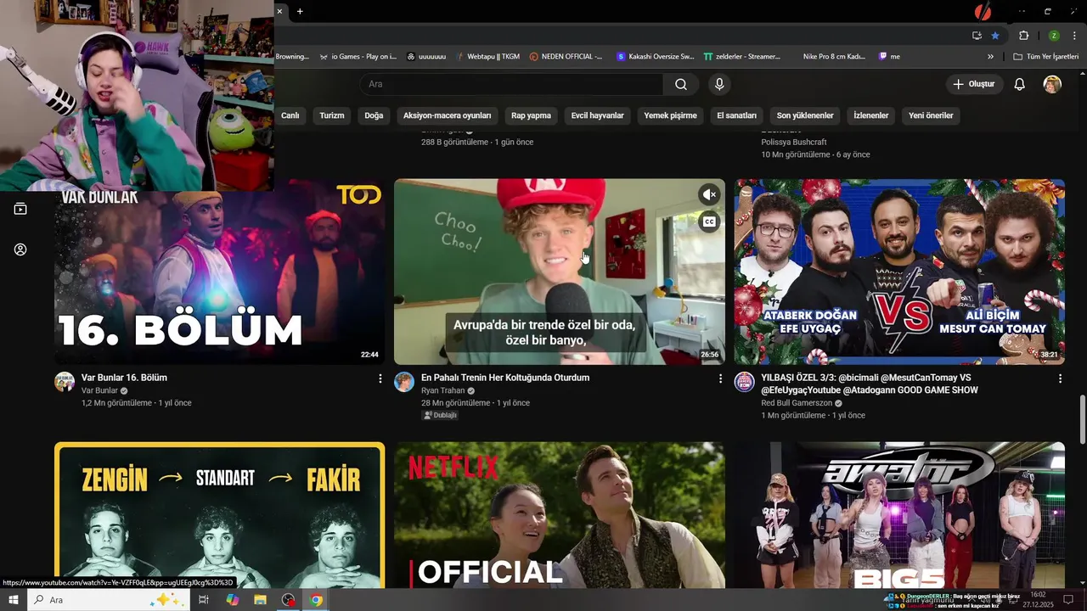Open the Chrome three-dot menu

(x=1075, y=36)
